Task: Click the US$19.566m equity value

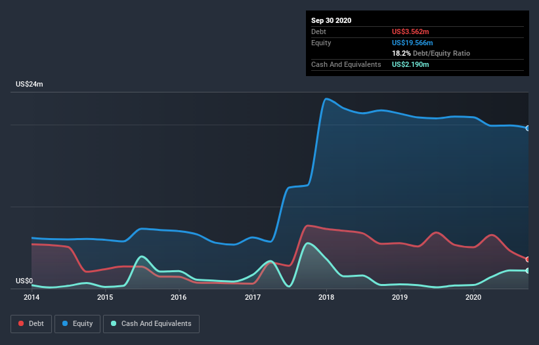Action: tap(412, 43)
